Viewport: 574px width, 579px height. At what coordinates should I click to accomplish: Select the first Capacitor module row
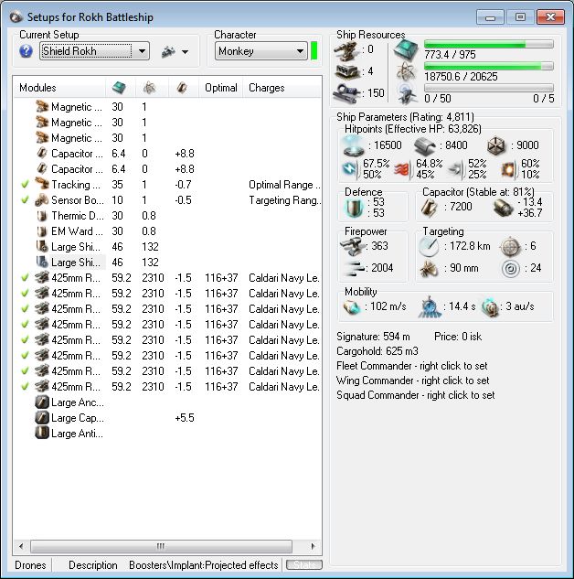click(x=167, y=154)
